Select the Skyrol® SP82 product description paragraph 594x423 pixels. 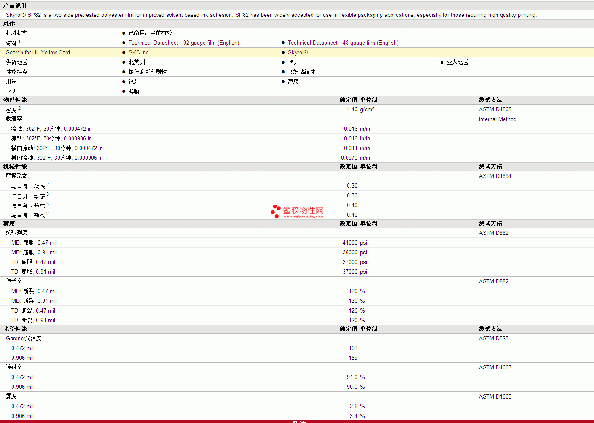click(271, 15)
